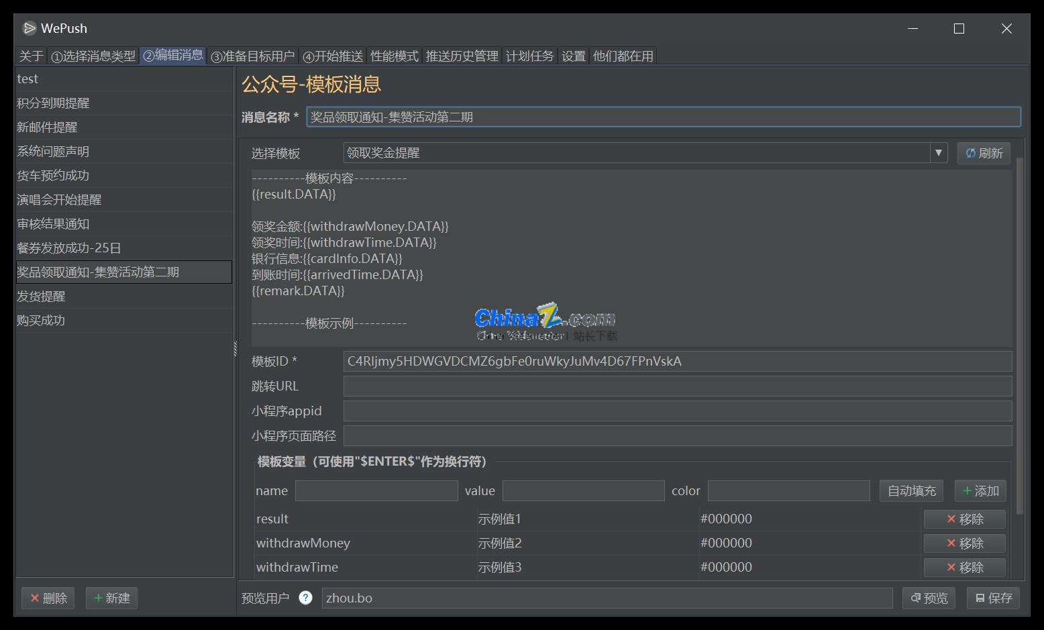1044x630 pixels.
Task: Click the 消息名称 input field
Action: point(664,117)
